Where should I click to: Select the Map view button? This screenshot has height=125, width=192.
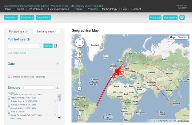[x=172, y=37]
